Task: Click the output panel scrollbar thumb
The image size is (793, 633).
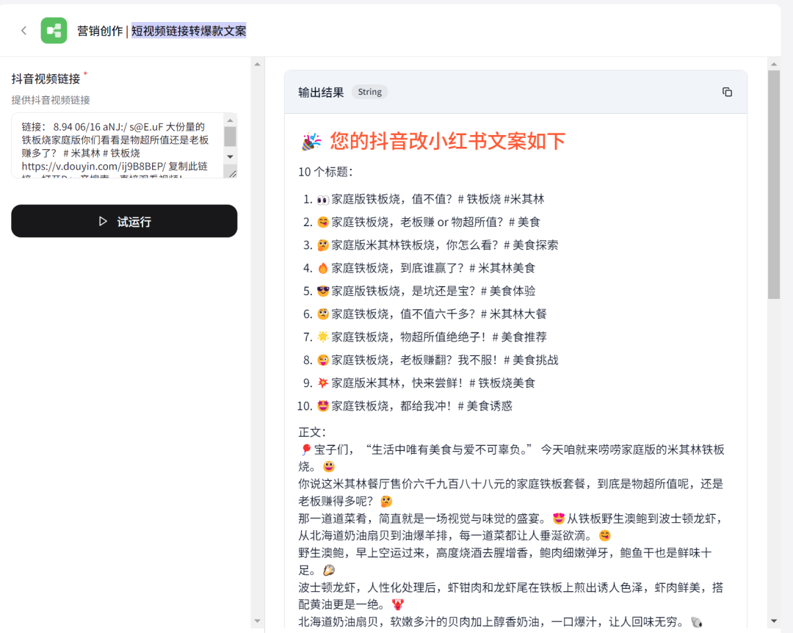Action: (774, 185)
